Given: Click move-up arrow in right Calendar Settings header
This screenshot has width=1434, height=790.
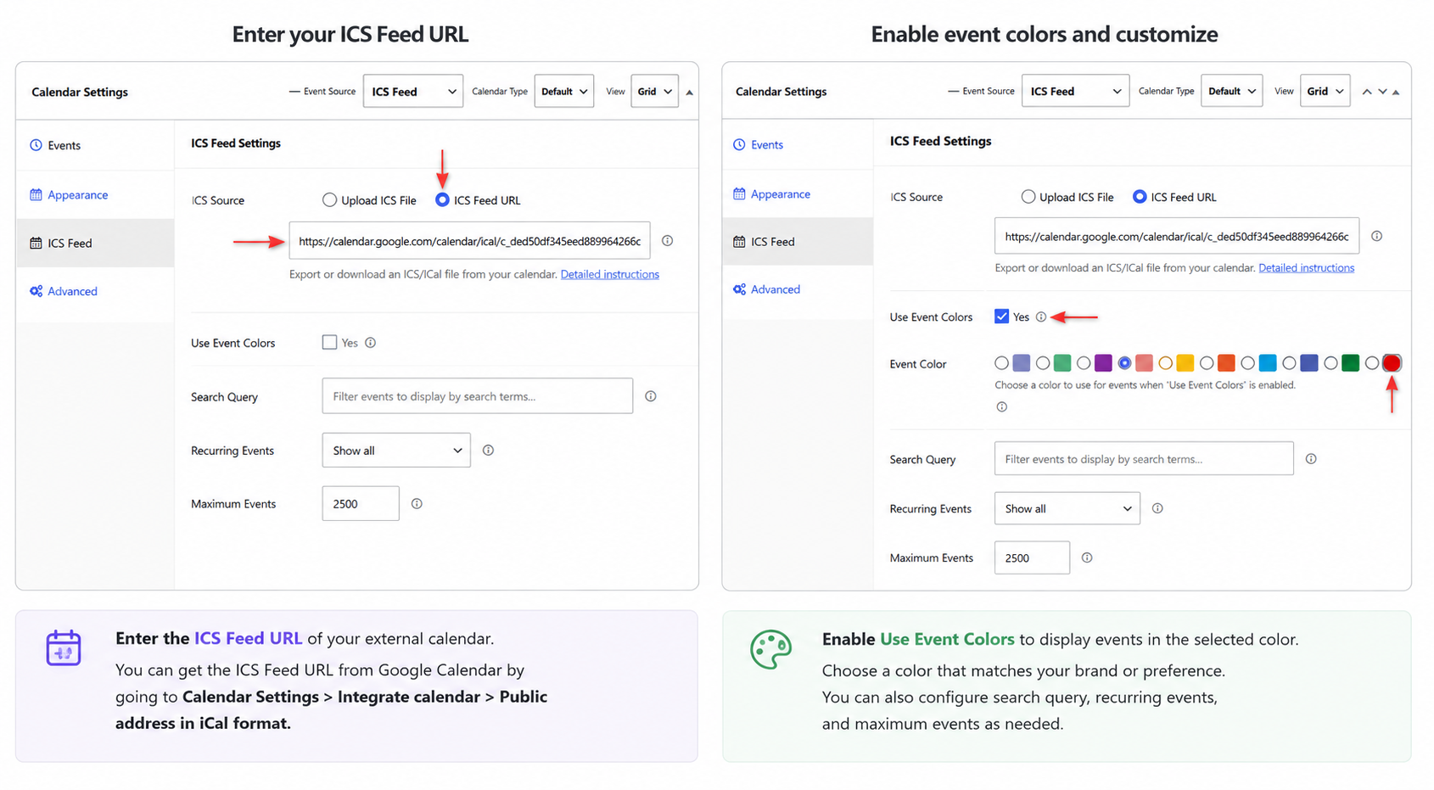Looking at the screenshot, I should (1367, 92).
